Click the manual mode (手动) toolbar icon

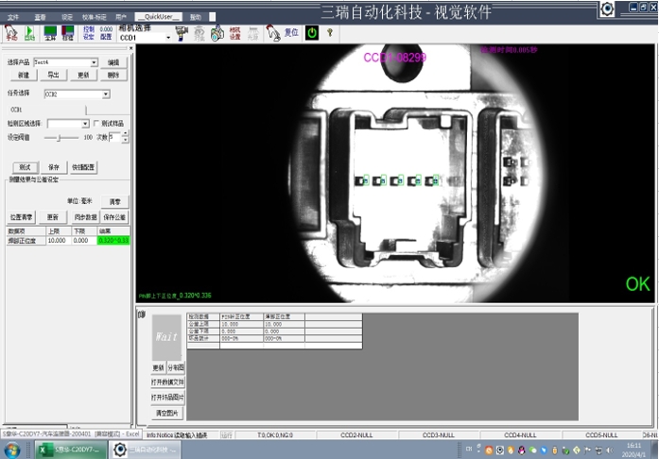click(x=9, y=32)
